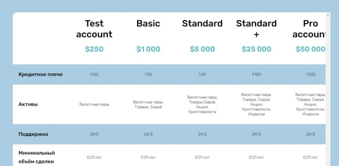Click the $1 000 price
The width and height of the screenshot is (339, 166).
tap(148, 49)
